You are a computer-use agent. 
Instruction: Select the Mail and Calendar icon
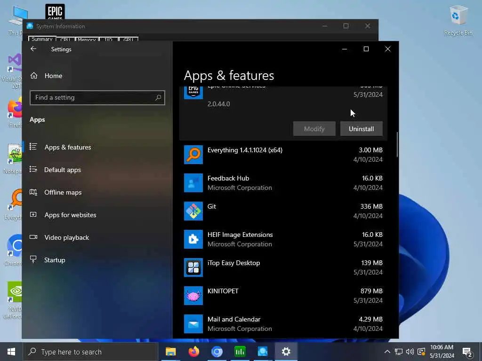coord(193,324)
